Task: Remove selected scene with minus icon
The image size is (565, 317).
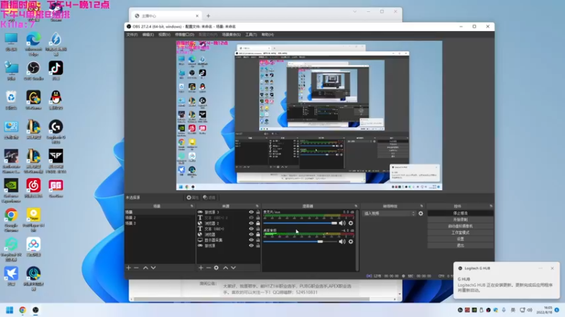Action: click(x=136, y=268)
